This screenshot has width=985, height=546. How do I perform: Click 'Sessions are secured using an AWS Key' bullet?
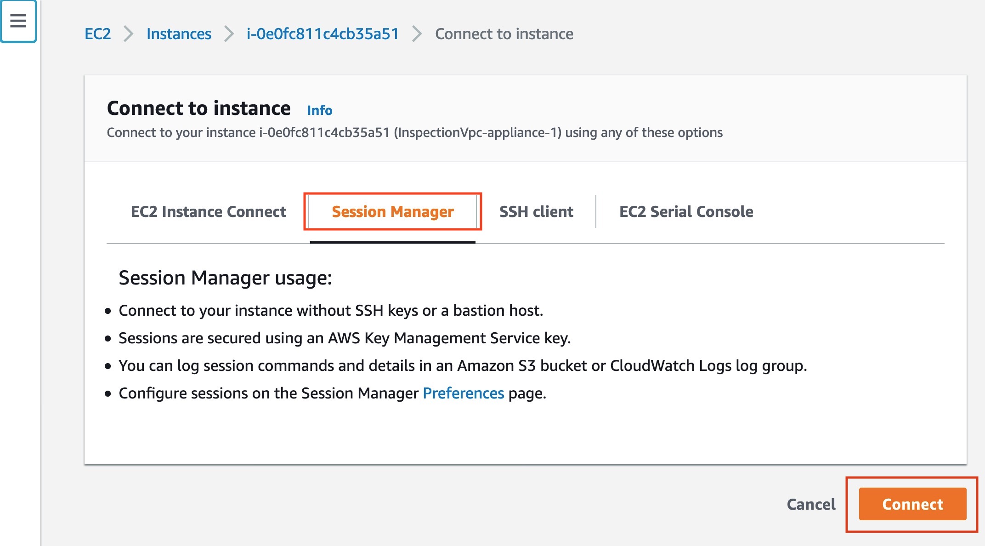coord(345,338)
